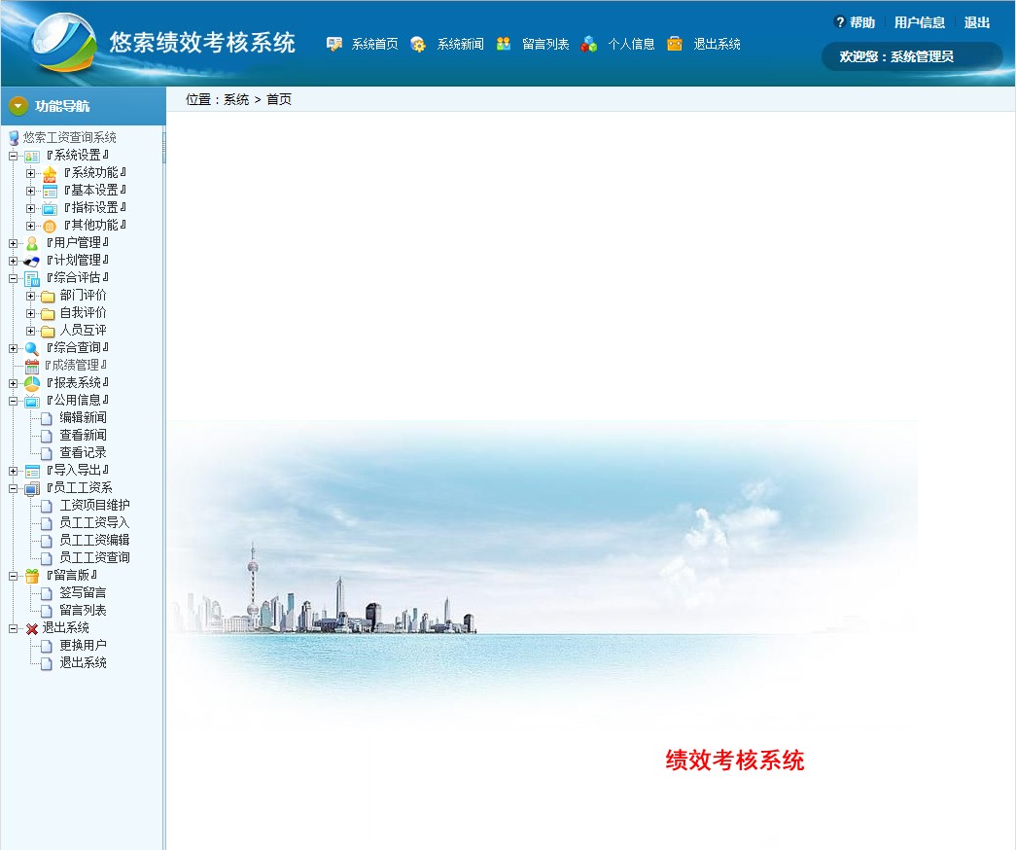1016x850 pixels.
Task: Click the gift icon next to 『留言版』
Action: (32, 576)
